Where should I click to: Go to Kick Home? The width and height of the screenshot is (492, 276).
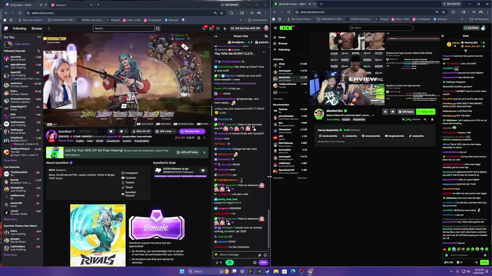[x=282, y=37]
